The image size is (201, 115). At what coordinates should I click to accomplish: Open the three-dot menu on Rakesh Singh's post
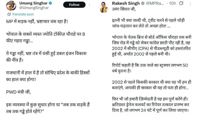point(190,4)
